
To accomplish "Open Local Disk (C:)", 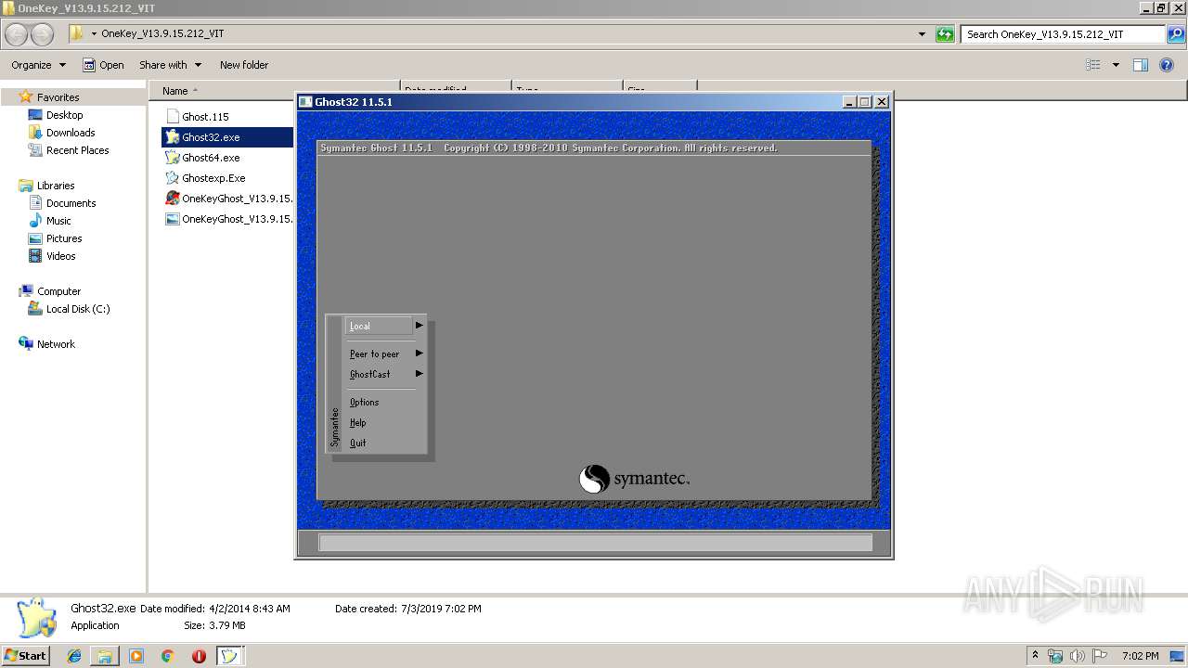I will coord(78,309).
